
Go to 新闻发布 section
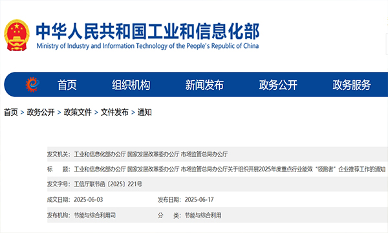204,85
